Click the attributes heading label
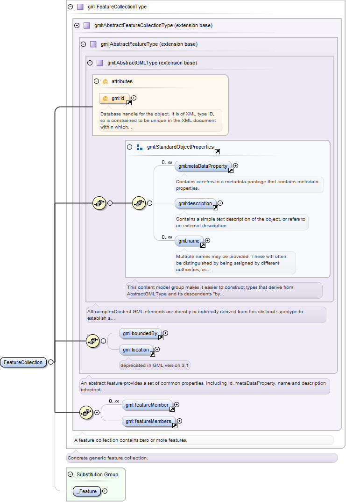Image resolution: width=346 pixels, height=502 pixels. 122,82
